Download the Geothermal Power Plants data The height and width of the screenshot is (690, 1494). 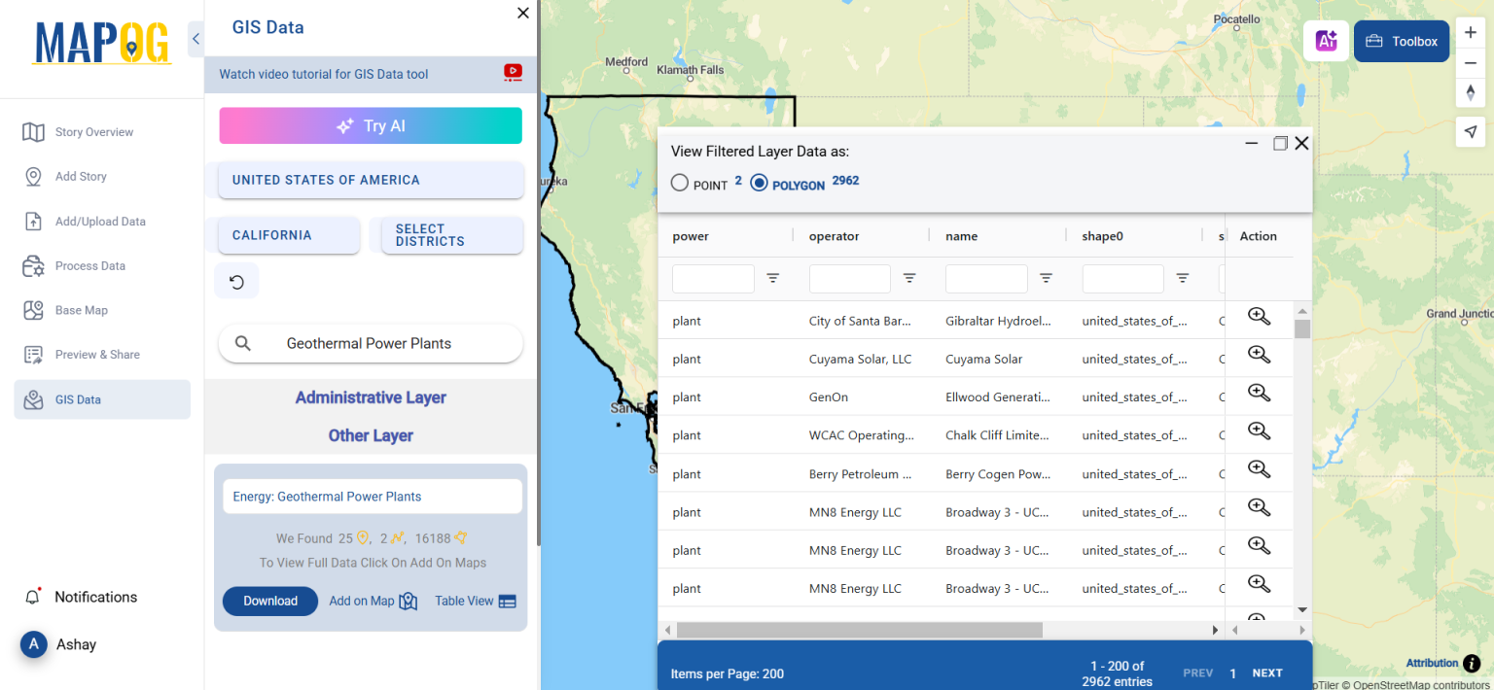[269, 601]
